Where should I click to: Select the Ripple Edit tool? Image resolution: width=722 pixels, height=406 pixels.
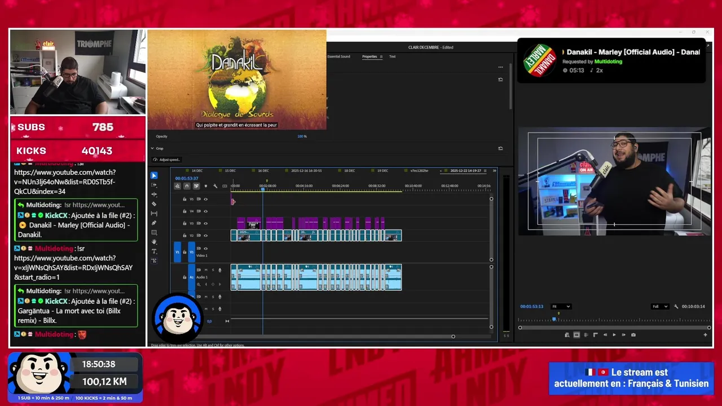(154, 195)
